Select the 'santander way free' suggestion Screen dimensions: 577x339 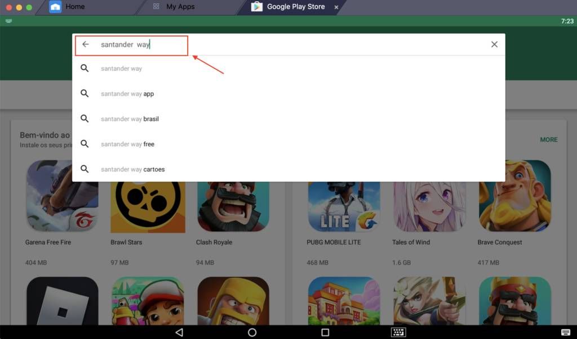pyautogui.click(x=288, y=144)
